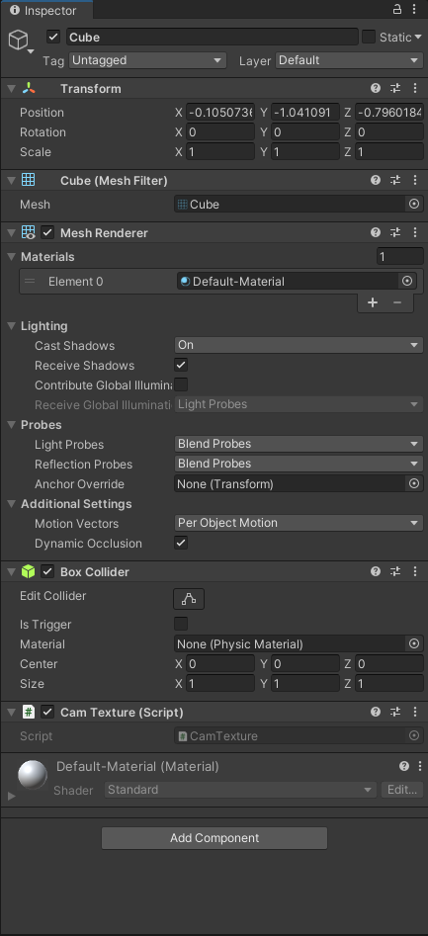This screenshot has height=936, width=428.
Task: Open the Inspector tab options menu
Action: point(415,9)
